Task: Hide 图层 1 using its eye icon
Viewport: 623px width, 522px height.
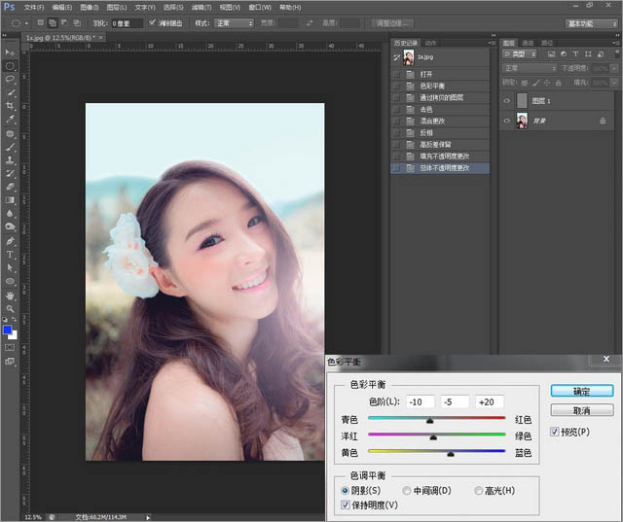Action: [507, 100]
